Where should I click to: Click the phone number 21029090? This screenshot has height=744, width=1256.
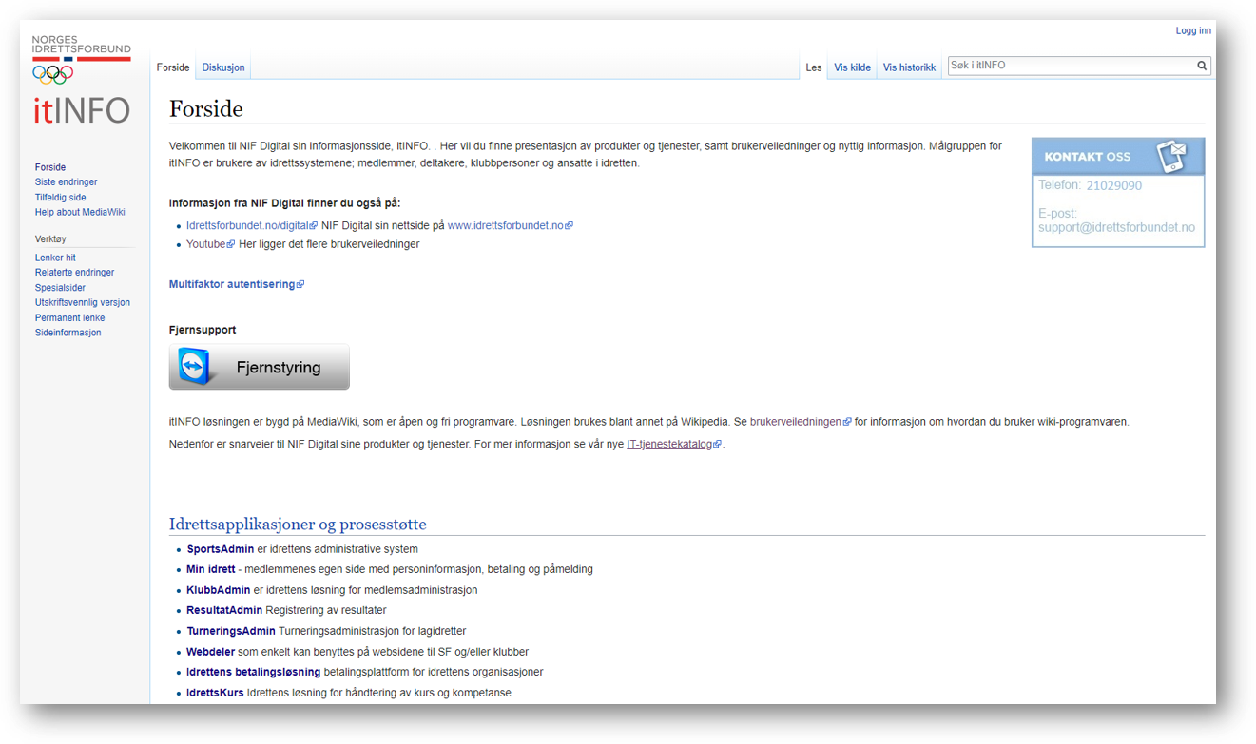[1114, 186]
